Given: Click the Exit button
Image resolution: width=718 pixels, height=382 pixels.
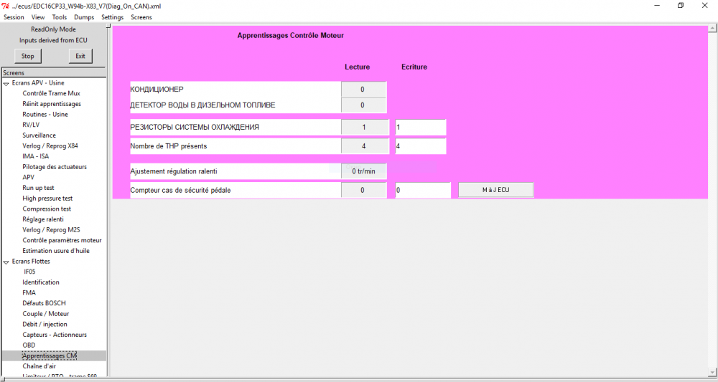Looking at the screenshot, I should click(x=80, y=56).
